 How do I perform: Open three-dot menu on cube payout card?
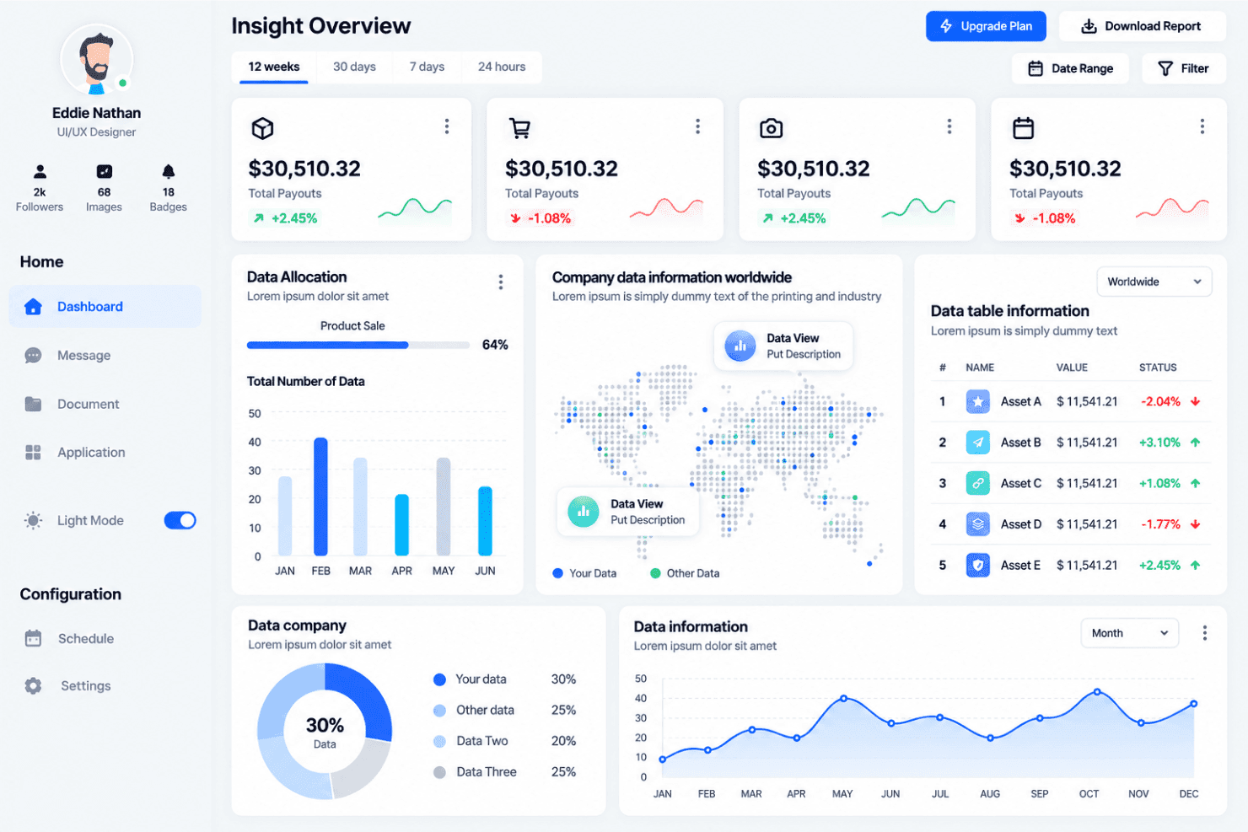point(446,126)
